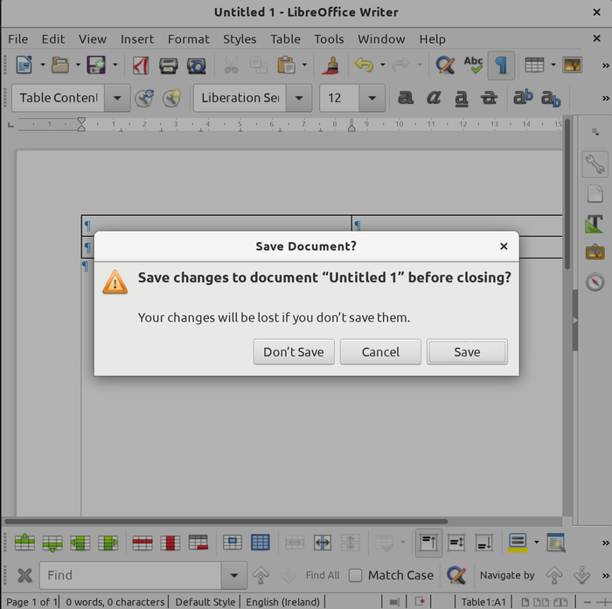Viewport: 612px width, 609px height.
Task: Insert rows below icon
Action: (x=52, y=543)
